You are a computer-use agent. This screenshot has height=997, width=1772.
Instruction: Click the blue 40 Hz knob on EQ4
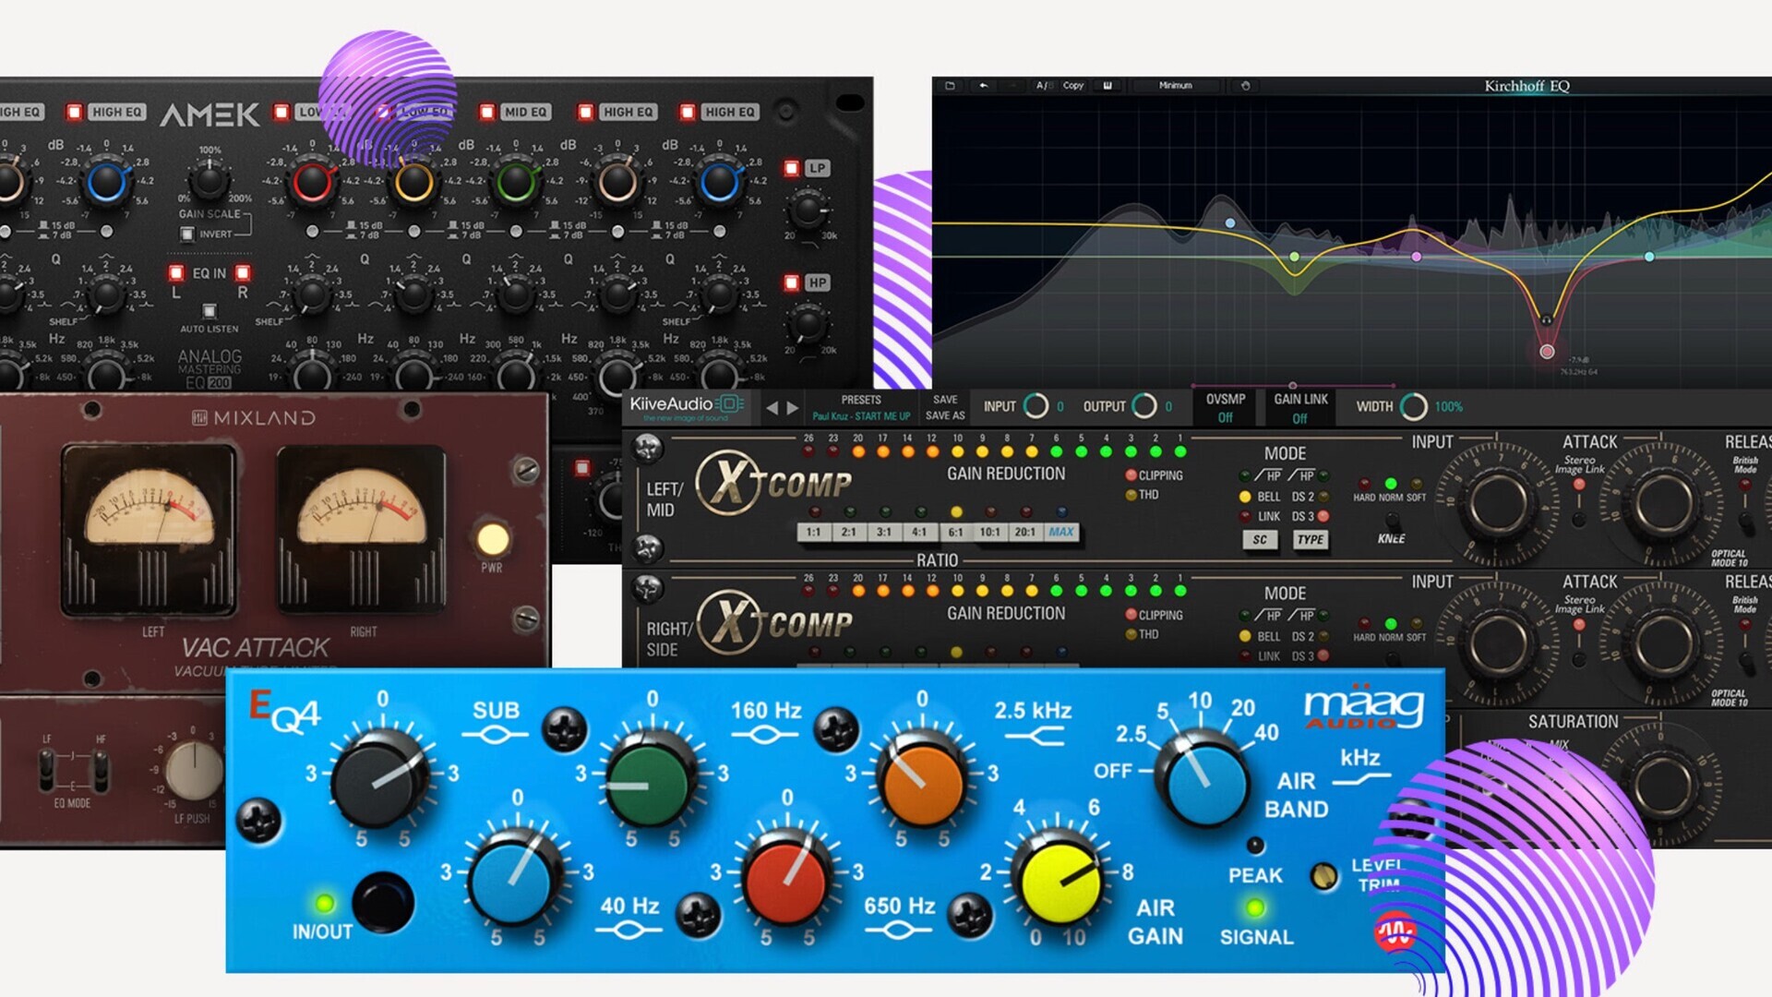(514, 878)
